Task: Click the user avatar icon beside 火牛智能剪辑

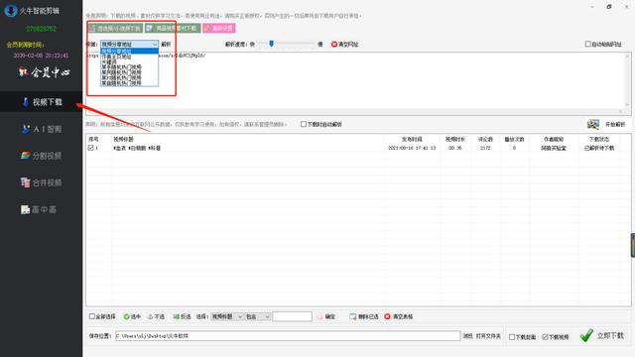Action: coord(10,11)
